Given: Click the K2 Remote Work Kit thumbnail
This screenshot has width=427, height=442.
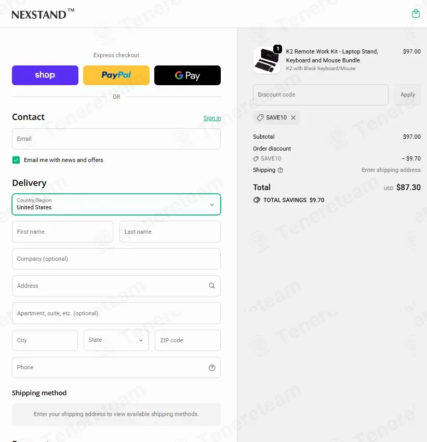Looking at the screenshot, I should 266,60.
